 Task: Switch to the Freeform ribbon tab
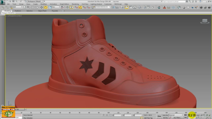(18, 11)
